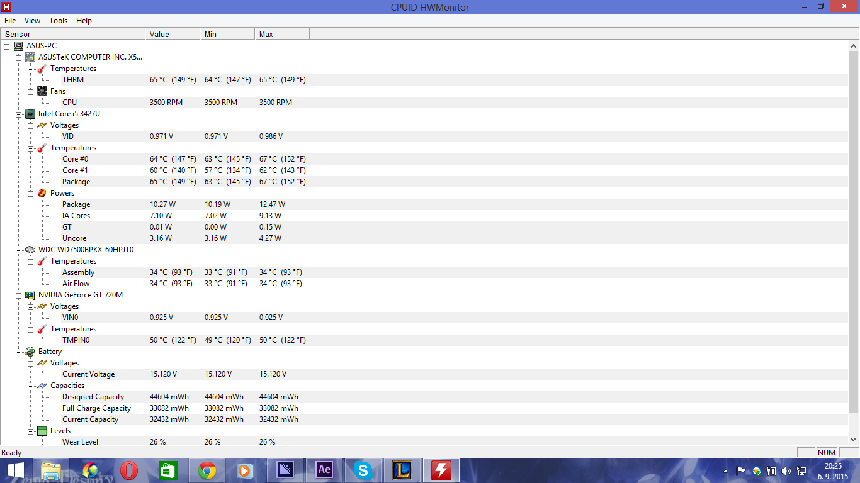Image resolution: width=860 pixels, height=483 pixels.
Task: Click the Fans fan icon
Action: tap(42, 91)
